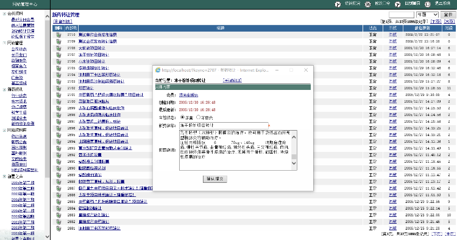Click the browse link in row 2702
Viewport: 457px width, 240px height.
pyautogui.click(x=392, y=88)
